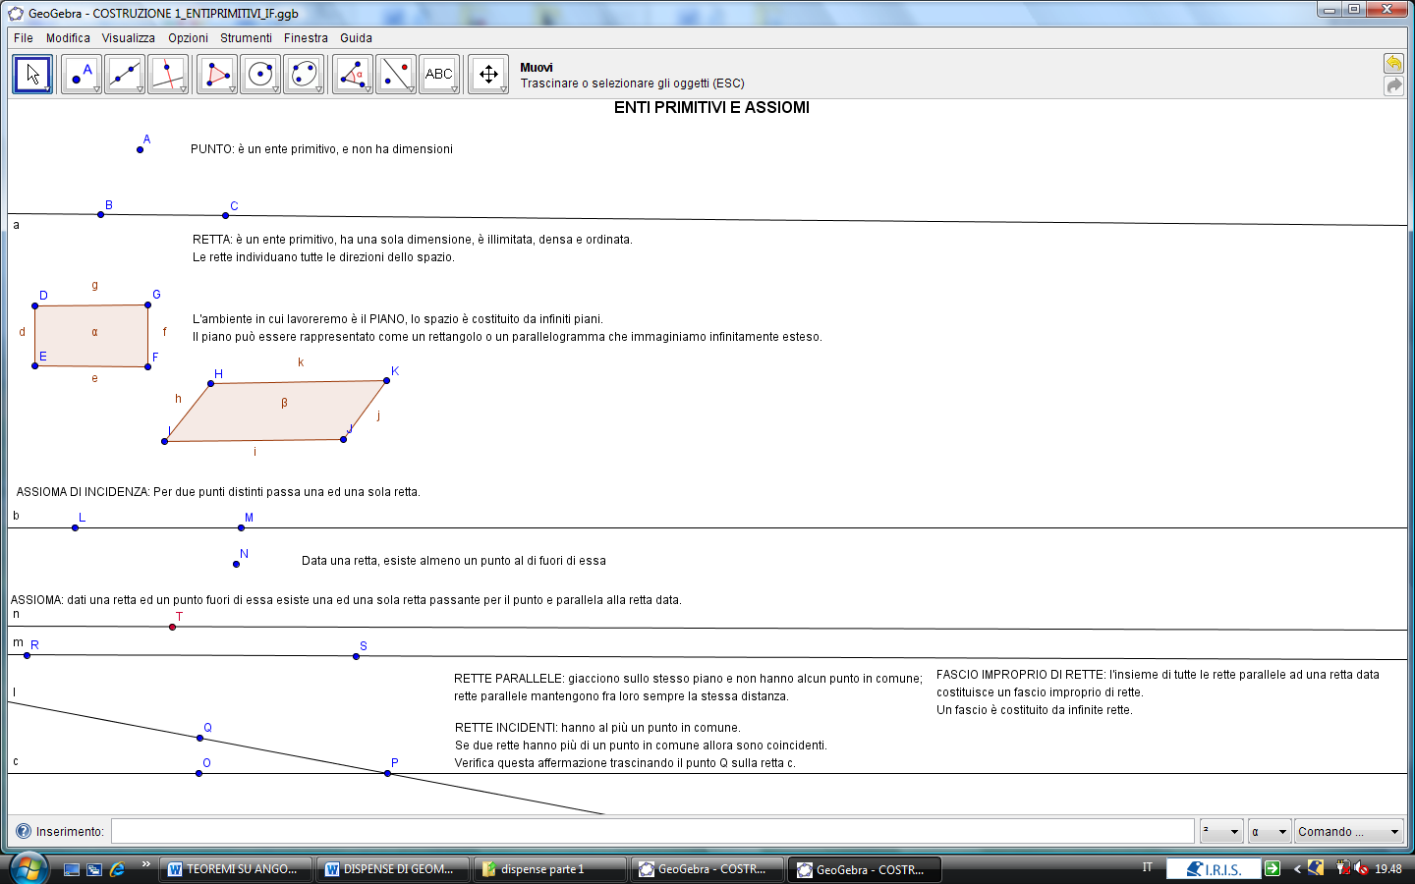Click the green arrow tray icon beside I.R.I.S.
The width and height of the screenshot is (1415, 884).
(x=1273, y=868)
